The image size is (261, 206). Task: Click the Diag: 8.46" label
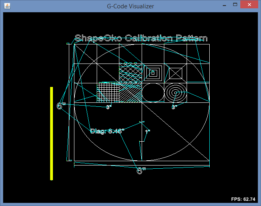pyautogui.click(x=107, y=131)
